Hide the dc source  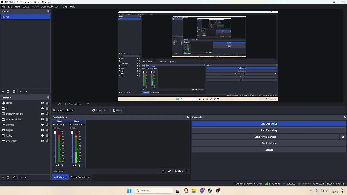(x=43, y=108)
